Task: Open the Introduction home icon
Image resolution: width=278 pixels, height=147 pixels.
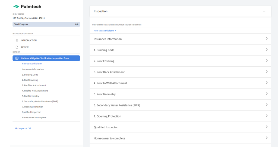Action: point(17,40)
